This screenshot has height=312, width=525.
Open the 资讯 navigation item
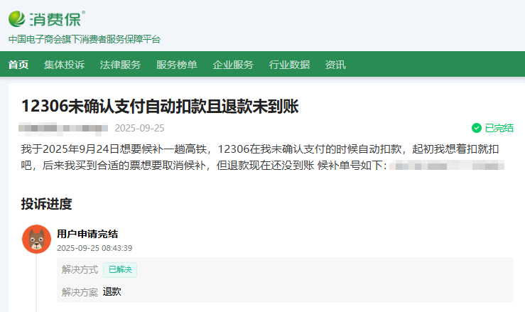coord(335,65)
